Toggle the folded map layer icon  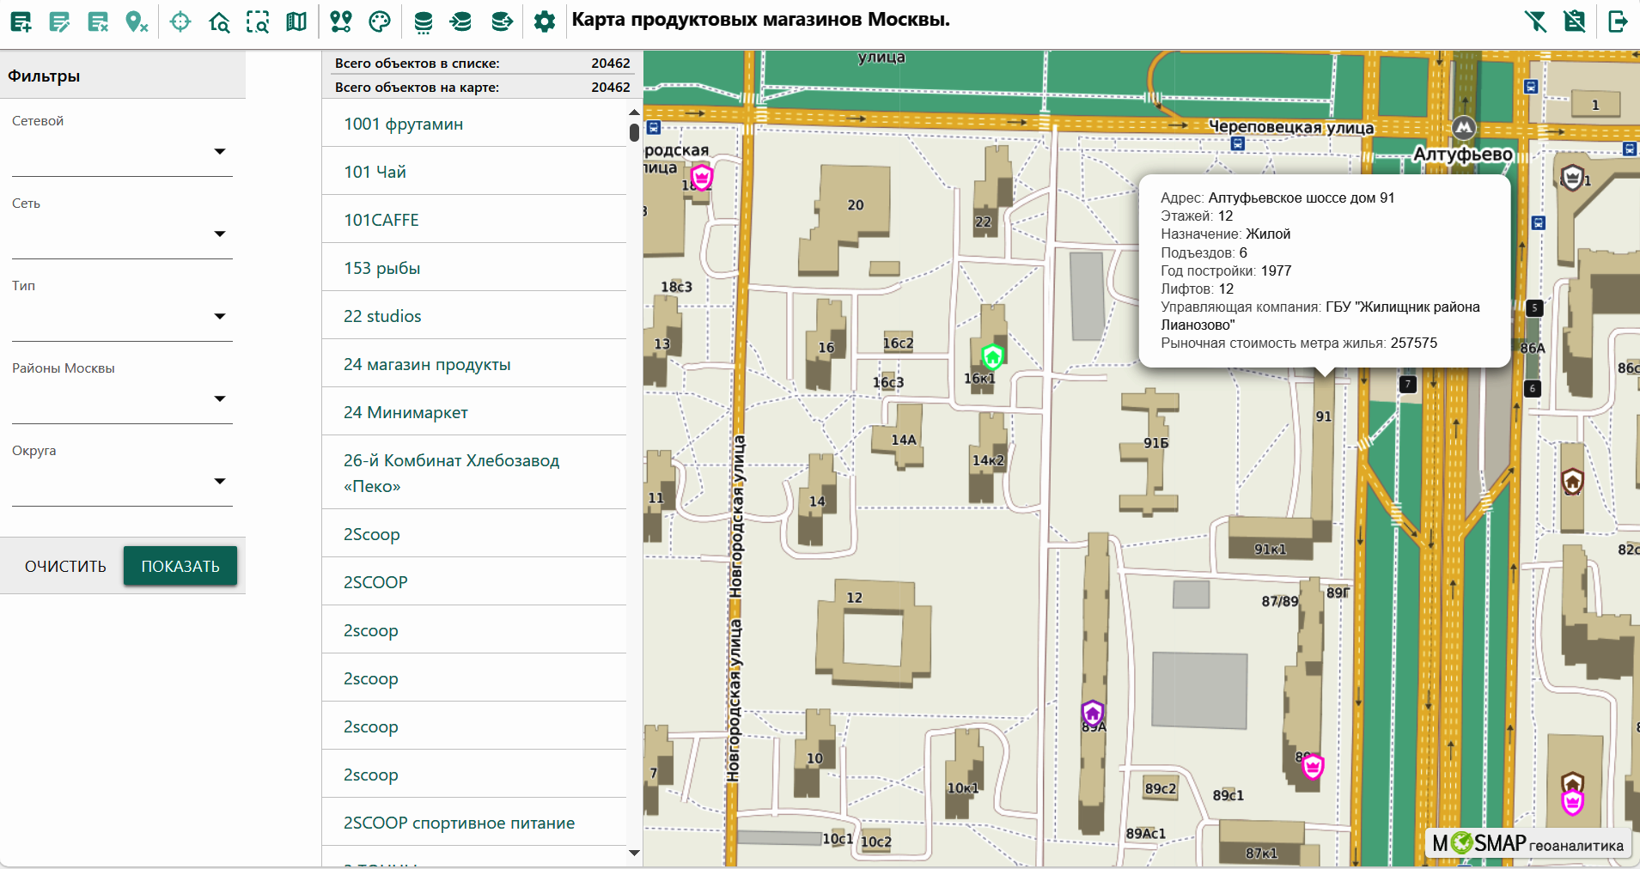296,21
